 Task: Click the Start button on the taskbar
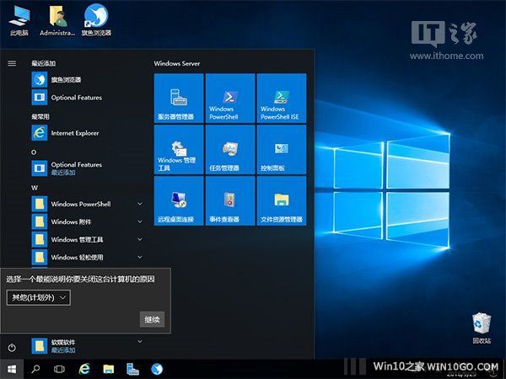coord(12,369)
